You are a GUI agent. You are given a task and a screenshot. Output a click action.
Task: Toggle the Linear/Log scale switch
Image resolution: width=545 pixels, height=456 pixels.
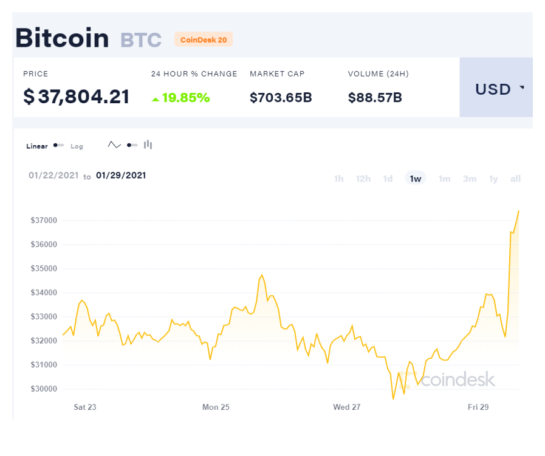[x=58, y=145]
